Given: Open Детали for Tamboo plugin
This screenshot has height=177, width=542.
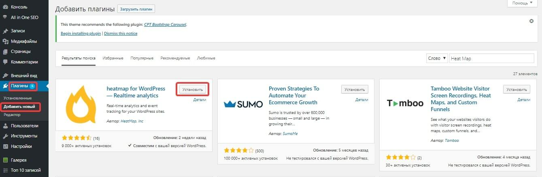Looking at the screenshot, I should 523,99.
